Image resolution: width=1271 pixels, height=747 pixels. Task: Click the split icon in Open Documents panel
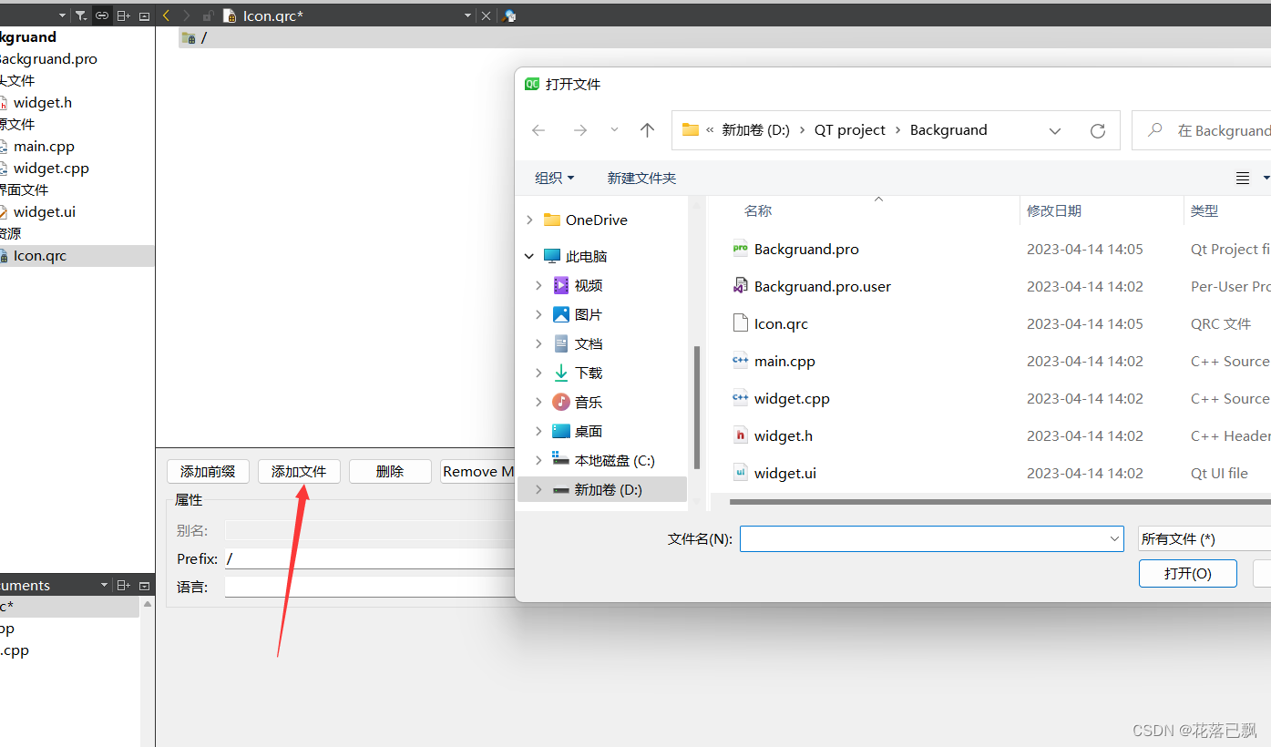click(x=124, y=585)
